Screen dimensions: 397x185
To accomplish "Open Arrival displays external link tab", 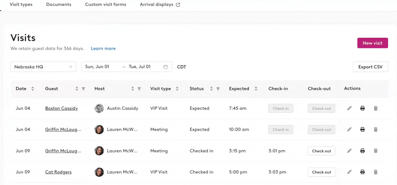I will tap(160, 4).
